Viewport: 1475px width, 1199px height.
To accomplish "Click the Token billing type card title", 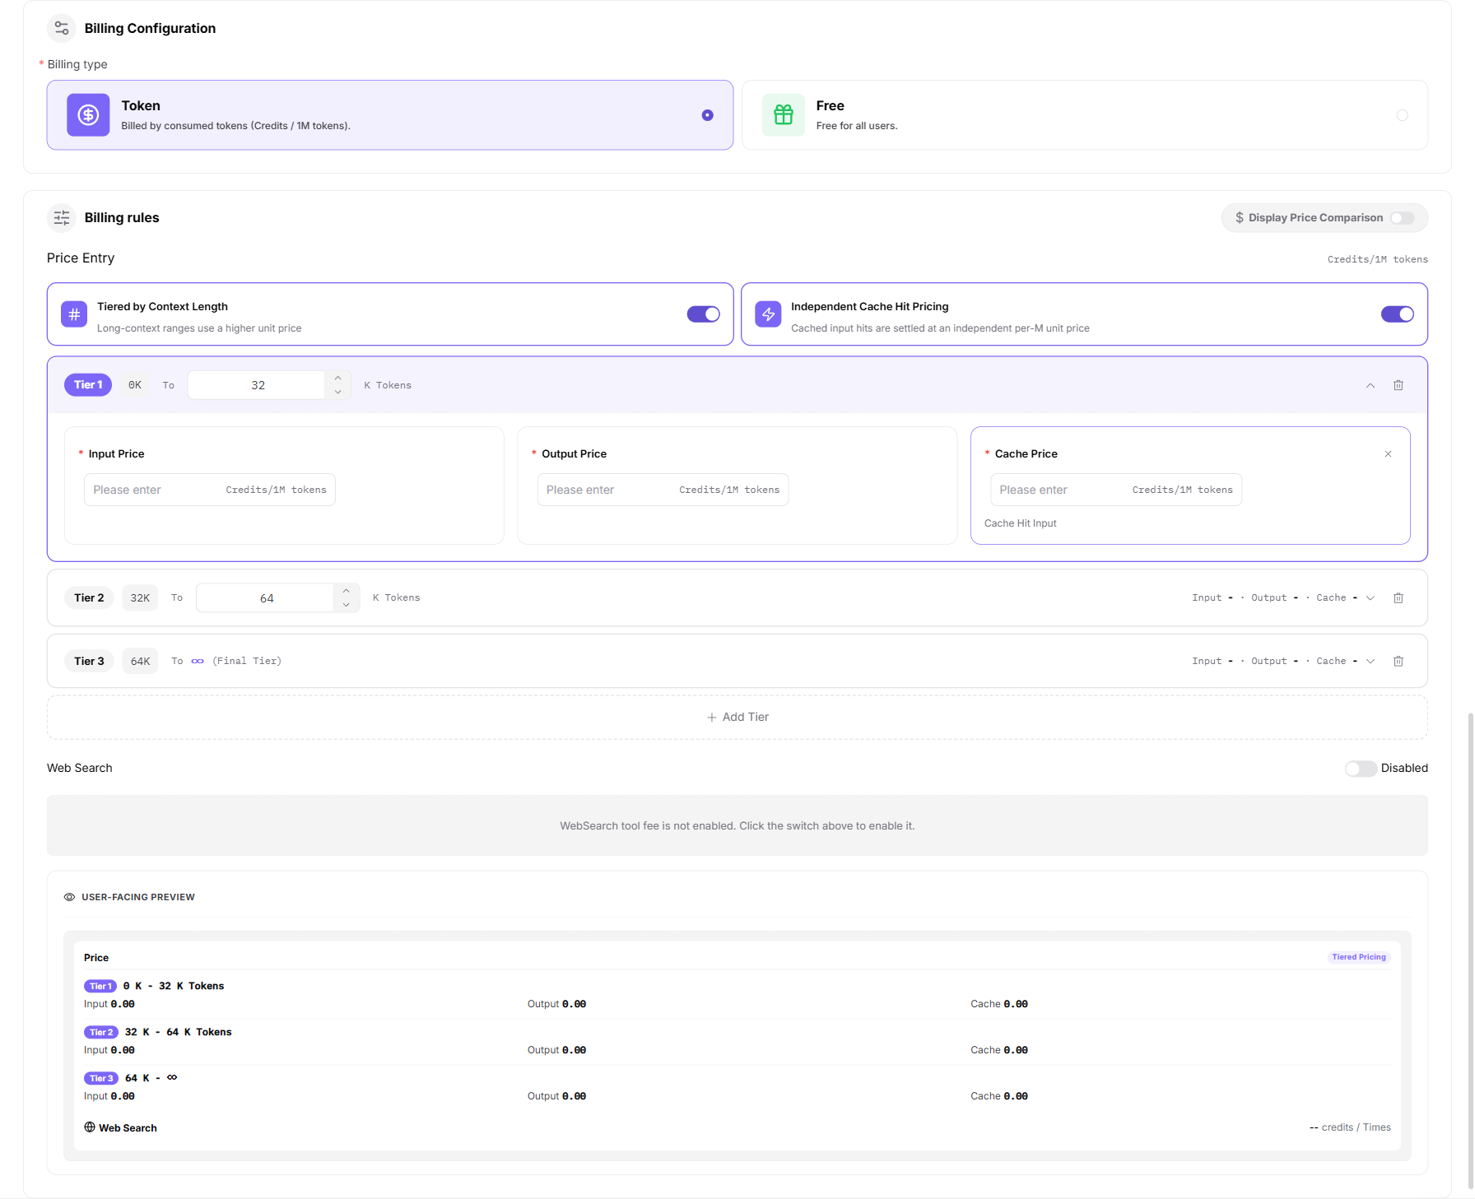I will pyautogui.click(x=141, y=105).
